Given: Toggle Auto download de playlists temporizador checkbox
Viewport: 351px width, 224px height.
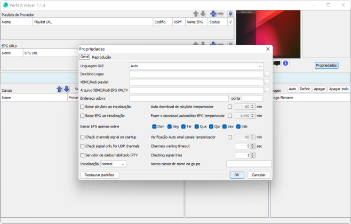Looking at the screenshot, I should point(230,107).
